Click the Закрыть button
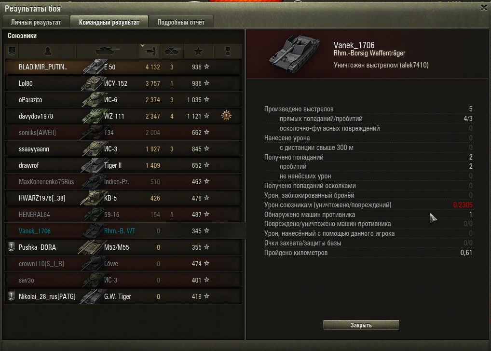 coord(361,325)
